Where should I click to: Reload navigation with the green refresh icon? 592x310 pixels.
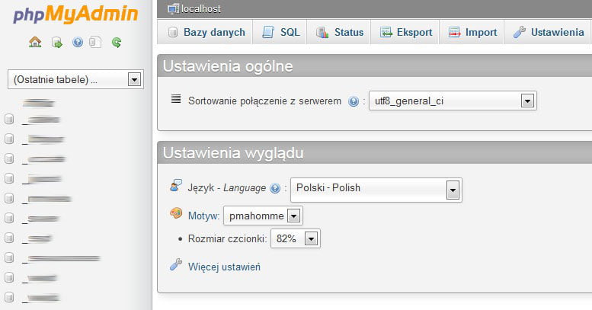[x=117, y=43]
